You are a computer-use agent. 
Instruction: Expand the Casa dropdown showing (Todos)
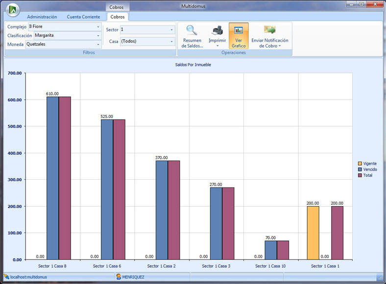click(x=171, y=42)
